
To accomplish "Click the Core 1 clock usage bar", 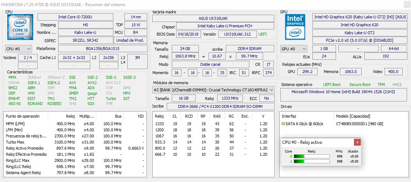I will 311,161.
